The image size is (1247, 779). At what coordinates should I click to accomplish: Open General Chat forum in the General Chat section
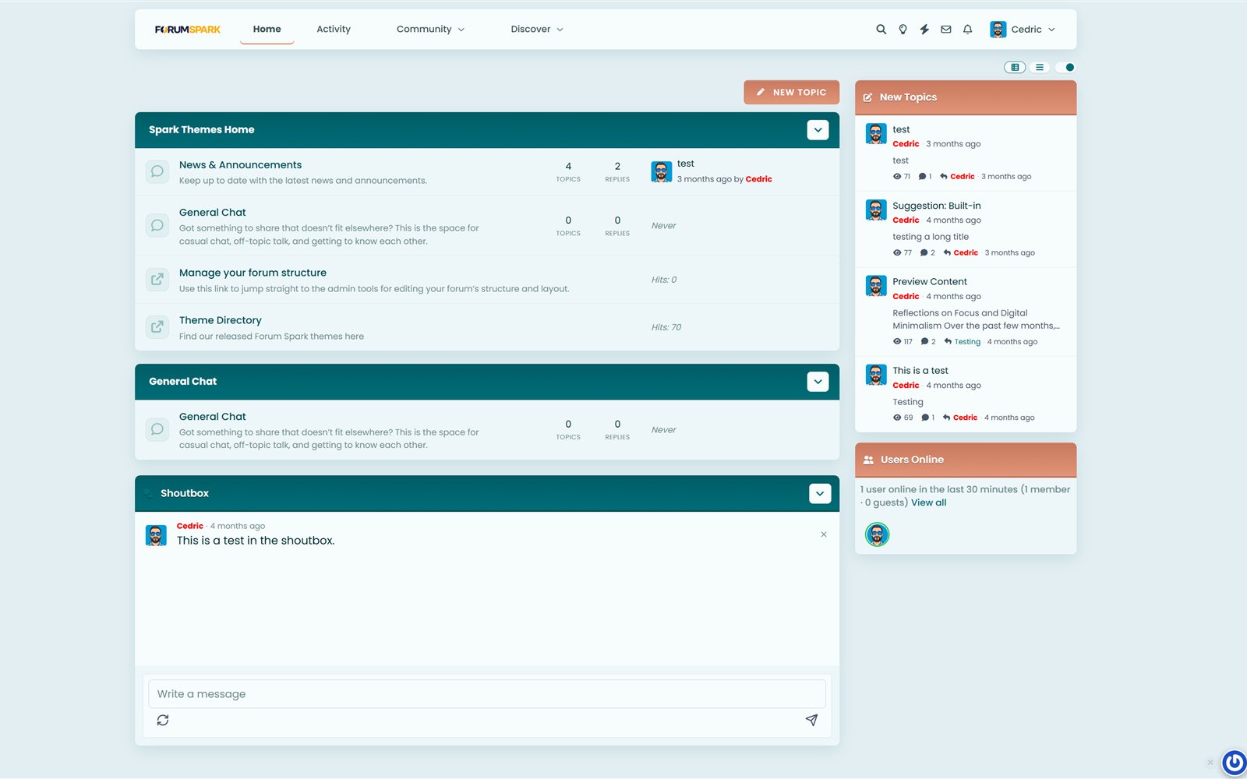coord(212,417)
